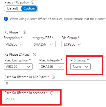Click the SA lifetime in seconds field
The width and height of the screenshot is (106, 107).
pyautogui.click(x=55, y=99)
